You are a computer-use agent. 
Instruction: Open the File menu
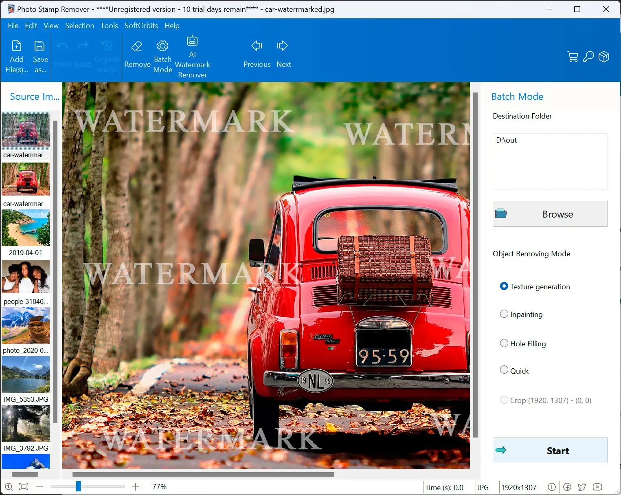13,26
